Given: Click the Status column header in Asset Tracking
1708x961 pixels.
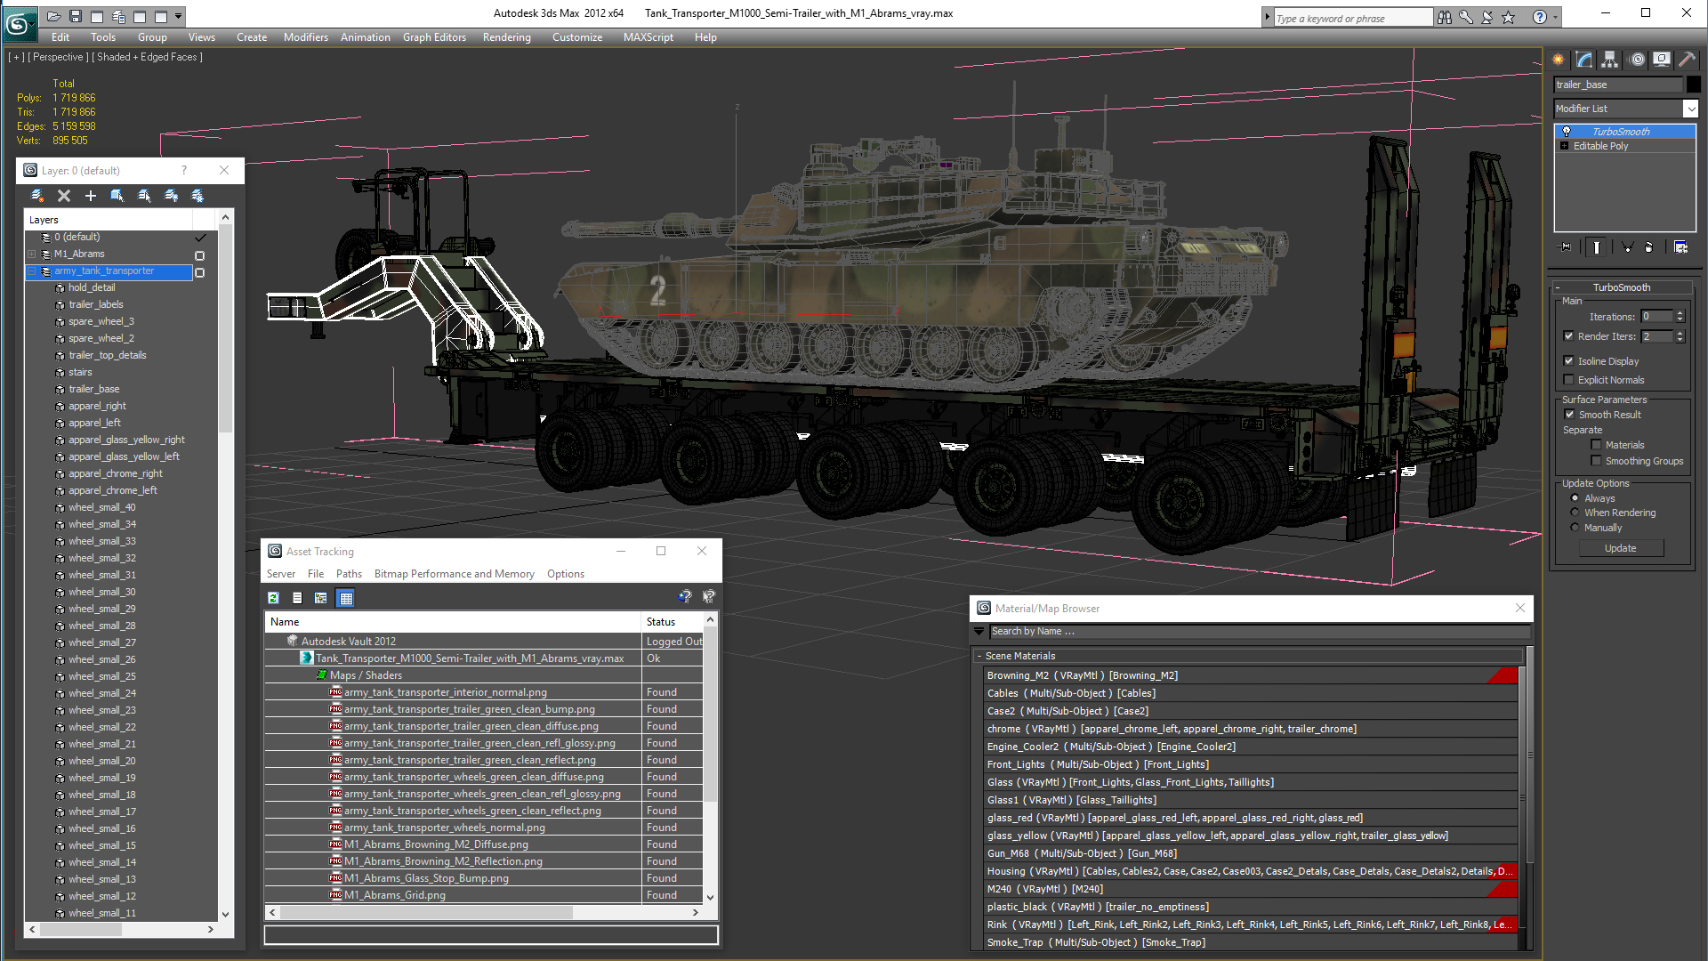Looking at the screenshot, I should click(x=672, y=622).
